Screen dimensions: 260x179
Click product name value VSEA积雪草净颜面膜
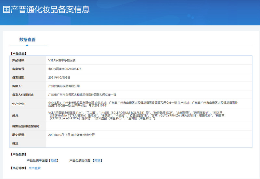tap(62, 60)
